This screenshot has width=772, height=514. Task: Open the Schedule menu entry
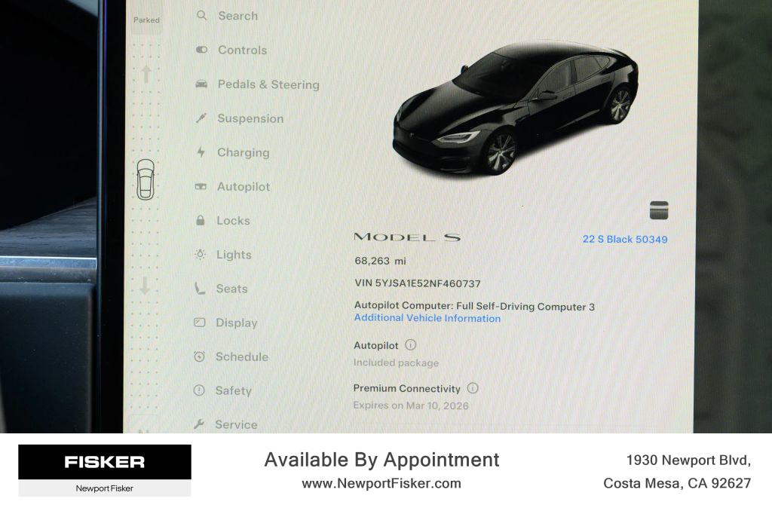tap(242, 357)
